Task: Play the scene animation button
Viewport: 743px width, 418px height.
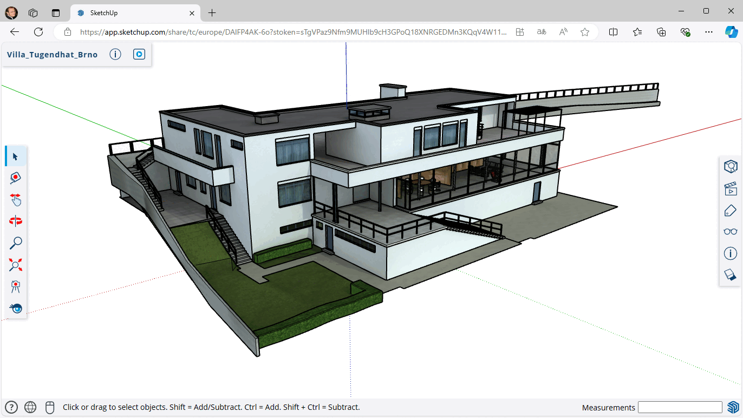Action: (x=139, y=54)
